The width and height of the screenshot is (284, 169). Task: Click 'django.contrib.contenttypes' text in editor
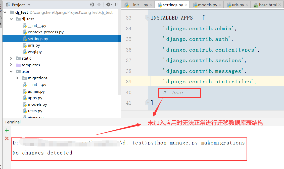click(211, 50)
